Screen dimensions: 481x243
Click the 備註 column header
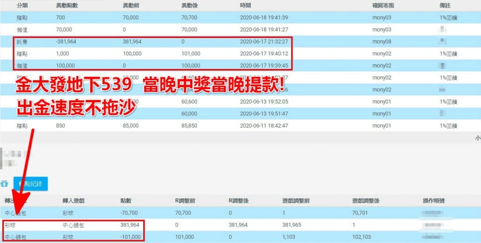[445, 6]
